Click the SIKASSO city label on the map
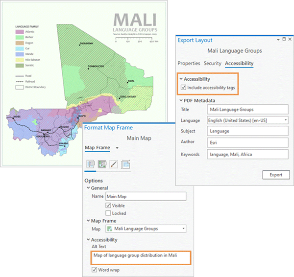Image resolution: width=294 pixels, height=277 pixels. (63, 143)
